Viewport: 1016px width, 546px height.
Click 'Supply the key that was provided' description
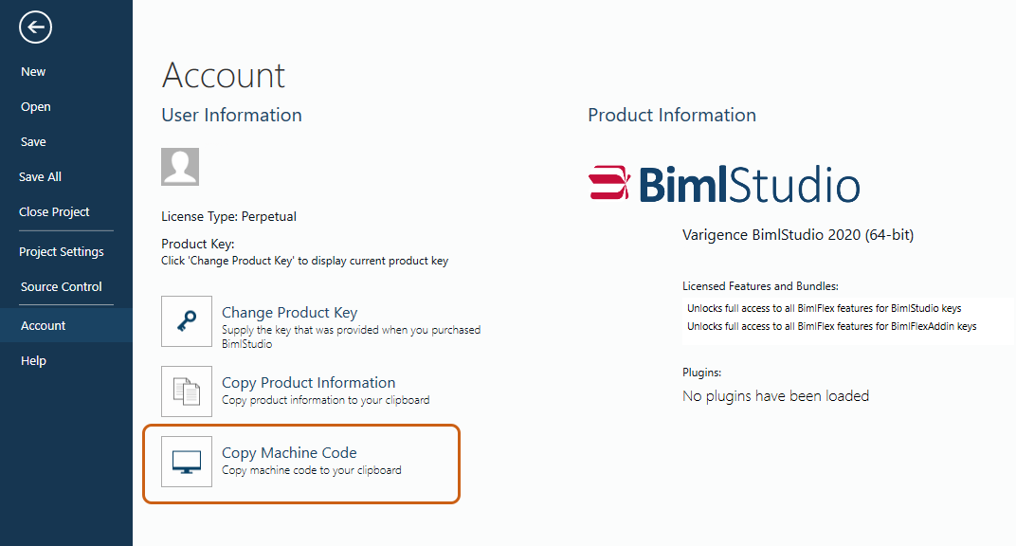(x=352, y=337)
